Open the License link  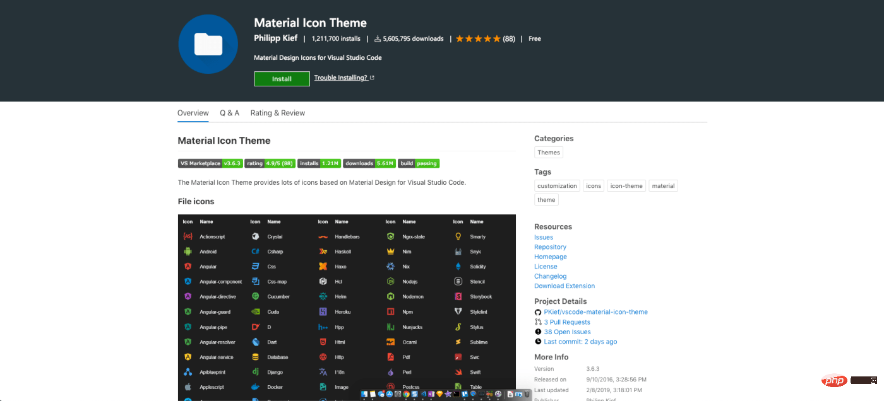[546, 267]
